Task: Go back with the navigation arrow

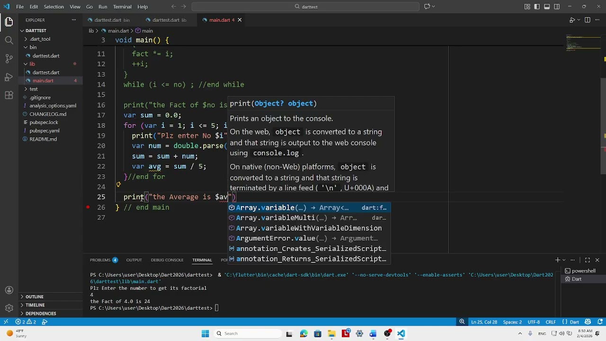Action: tap(173, 7)
